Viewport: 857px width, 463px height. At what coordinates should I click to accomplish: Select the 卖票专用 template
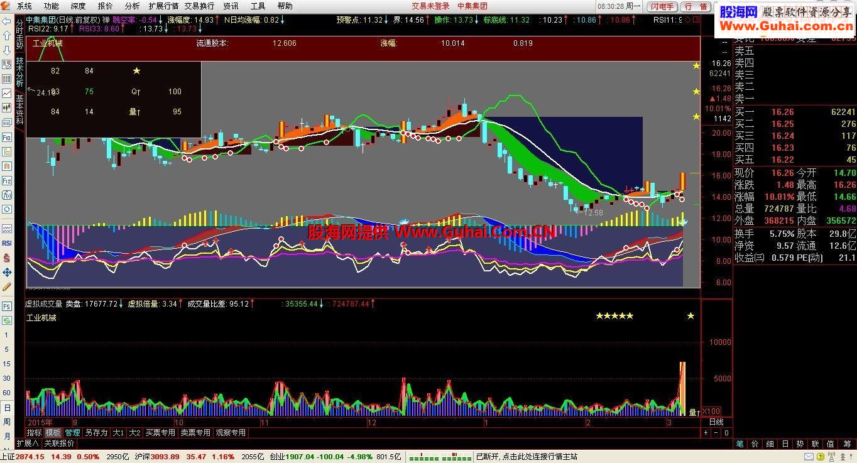195,433
